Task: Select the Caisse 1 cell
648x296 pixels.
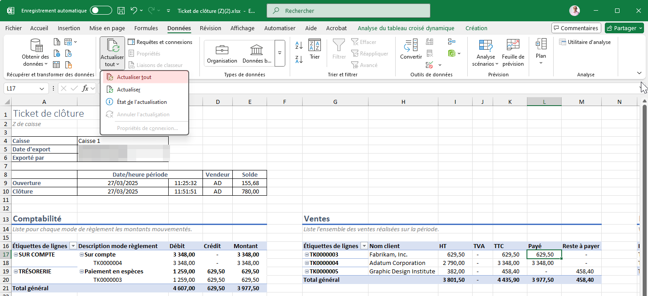Action: [123, 141]
